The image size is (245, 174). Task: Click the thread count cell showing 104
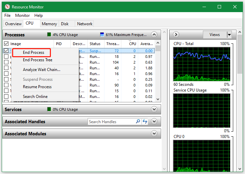click(116, 62)
